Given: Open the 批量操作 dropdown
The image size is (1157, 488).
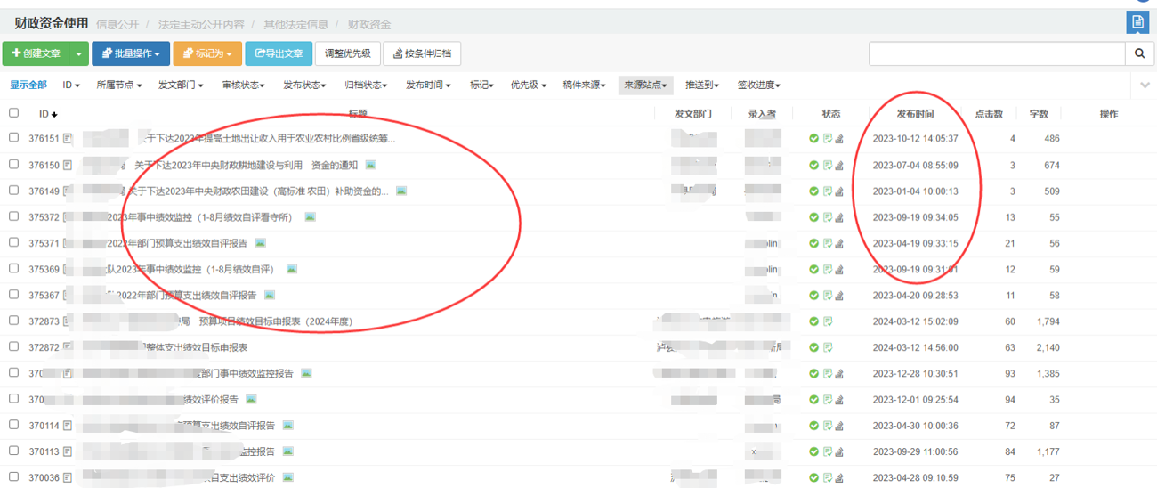Looking at the screenshot, I should coord(130,53).
